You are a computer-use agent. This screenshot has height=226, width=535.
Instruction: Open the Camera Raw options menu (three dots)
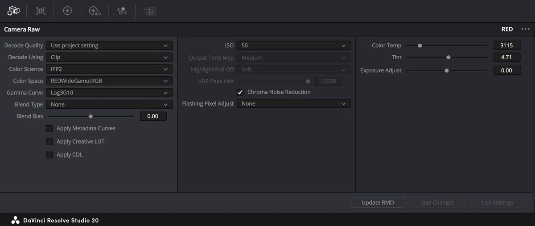(525, 29)
